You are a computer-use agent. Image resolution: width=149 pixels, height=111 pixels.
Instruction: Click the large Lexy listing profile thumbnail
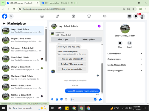(x=125, y=29)
